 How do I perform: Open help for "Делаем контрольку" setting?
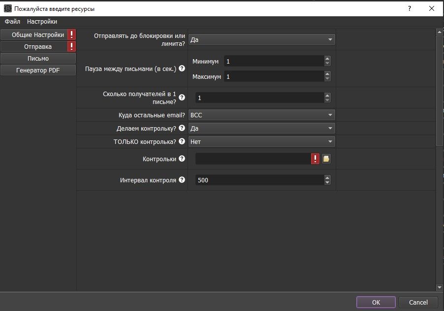point(182,128)
